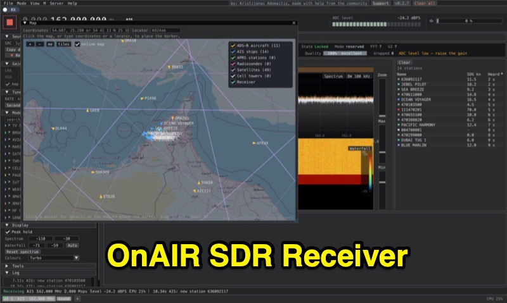
Task: Click the map zoom in plus button
Action: [x=30, y=44]
